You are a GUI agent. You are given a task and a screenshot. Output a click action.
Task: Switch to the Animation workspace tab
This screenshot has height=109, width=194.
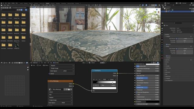[x=52, y=3]
